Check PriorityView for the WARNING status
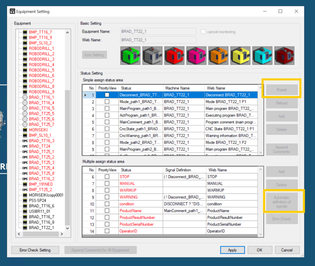 (107, 197)
